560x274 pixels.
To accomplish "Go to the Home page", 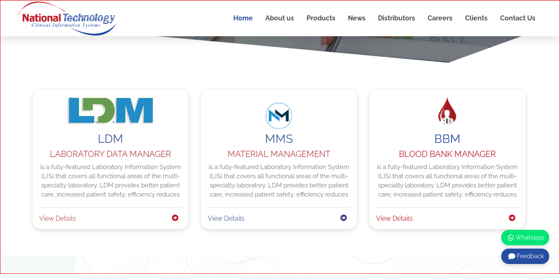I will click(243, 18).
